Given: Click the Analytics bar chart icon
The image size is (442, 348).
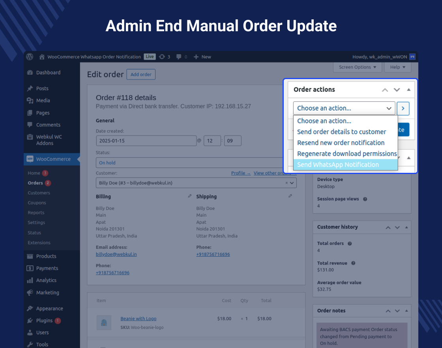Looking at the screenshot, I should 30,280.
